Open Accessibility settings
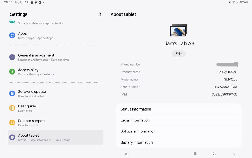 [56, 72]
